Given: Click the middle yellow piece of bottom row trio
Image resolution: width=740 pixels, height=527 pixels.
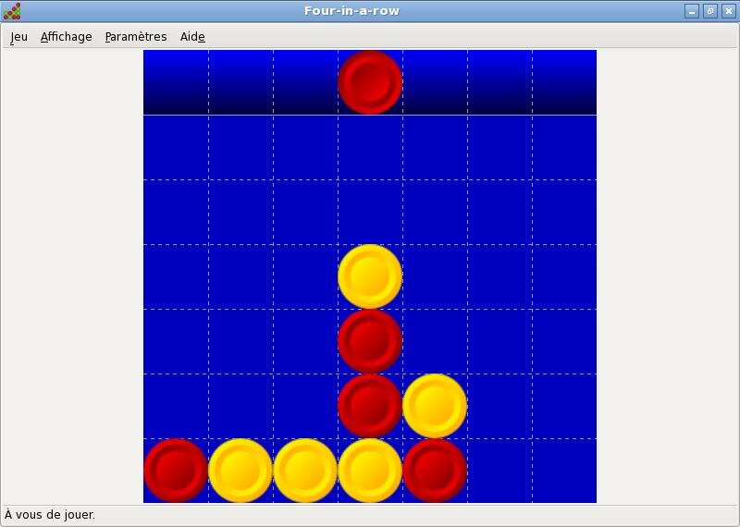Looking at the screenshot, I should coord(305,471).
